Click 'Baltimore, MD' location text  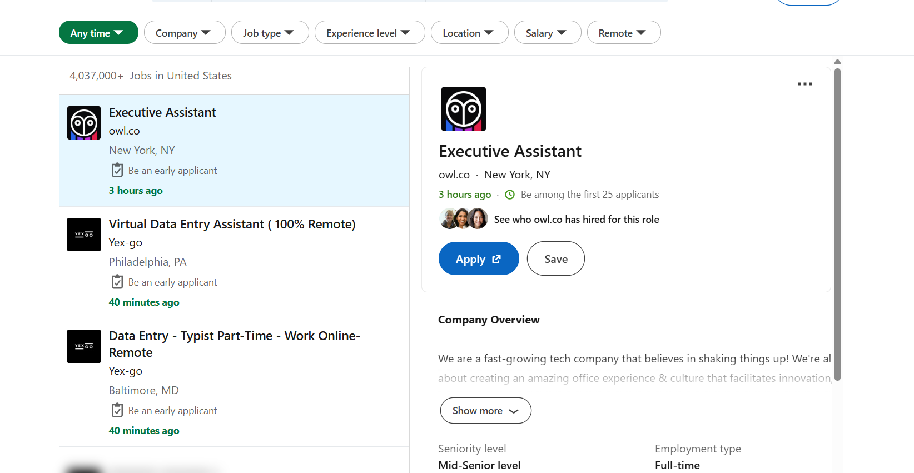[144, 390]
